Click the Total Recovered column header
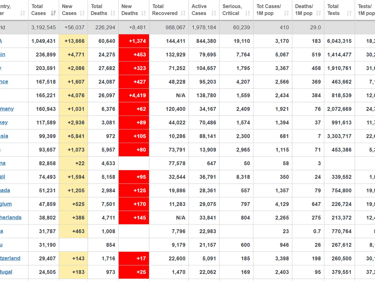Image resolution: width=375 pixels, height=281 pixels. pyautogui.click(x=165, y=10)
